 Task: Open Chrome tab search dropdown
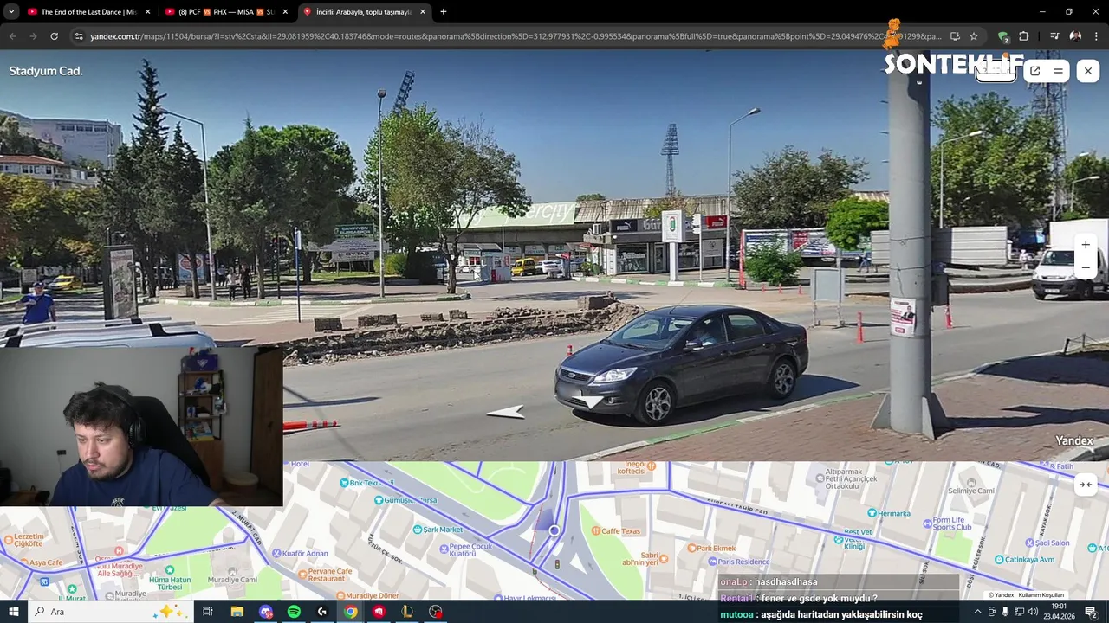[x=11, y=12]
